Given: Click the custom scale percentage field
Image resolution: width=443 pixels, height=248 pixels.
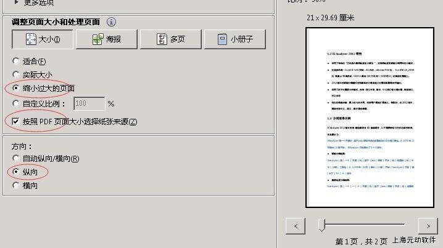Looking at the screenshot, I should pos(89,103).
